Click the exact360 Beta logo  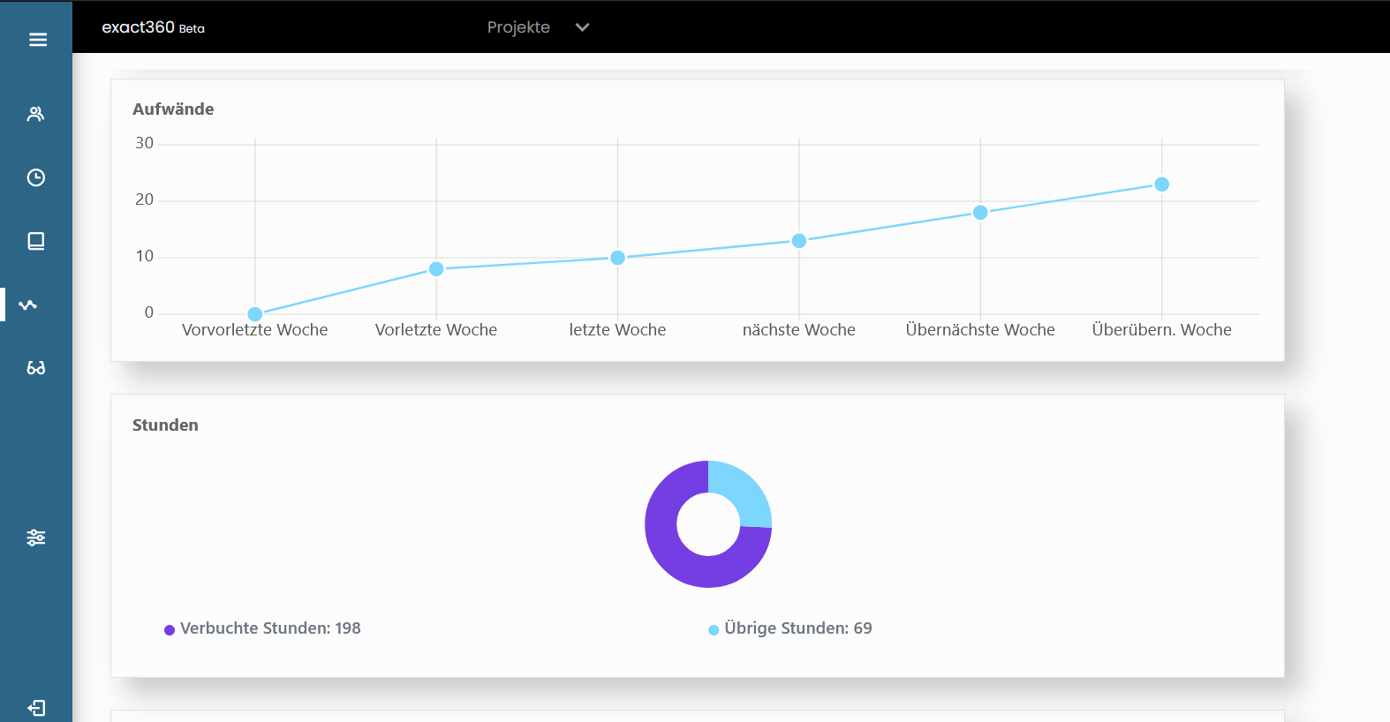tap(153, 27)
